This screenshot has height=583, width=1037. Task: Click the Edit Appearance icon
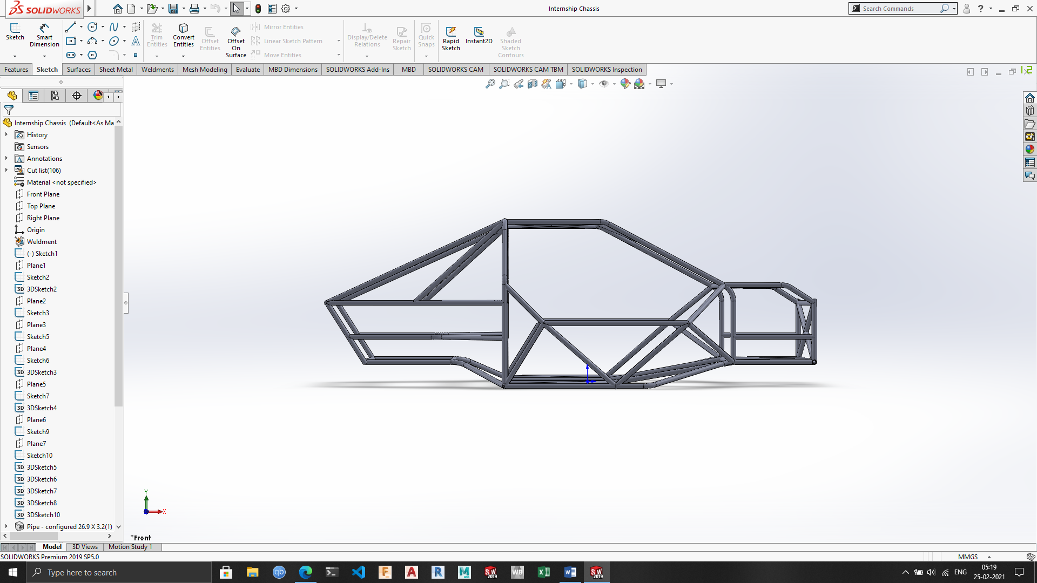[625, 84]
